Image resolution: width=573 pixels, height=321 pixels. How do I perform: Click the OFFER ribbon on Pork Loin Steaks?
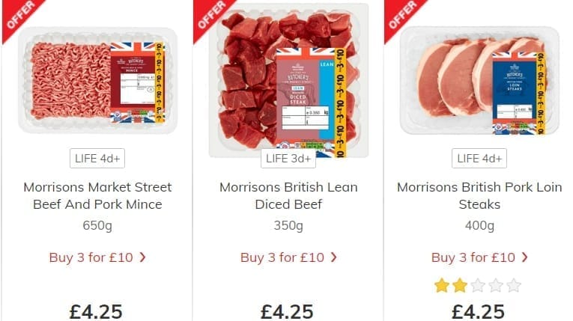[401, 16]
